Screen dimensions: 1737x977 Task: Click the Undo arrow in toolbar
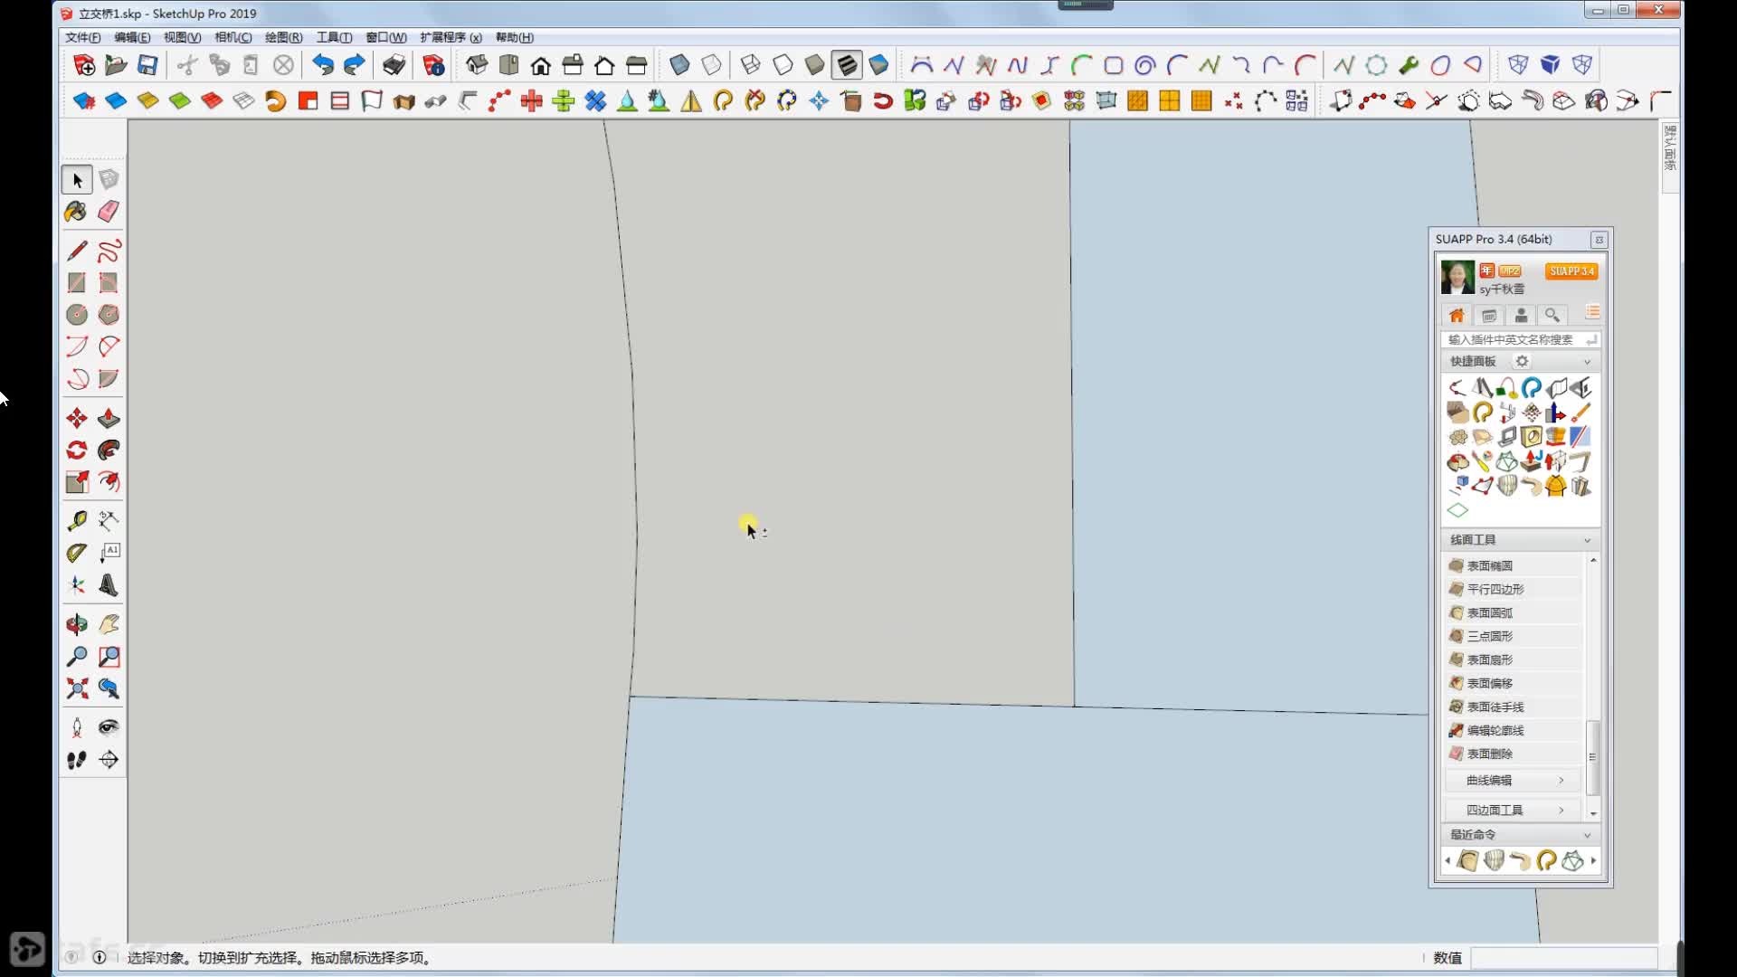(323, 65)
